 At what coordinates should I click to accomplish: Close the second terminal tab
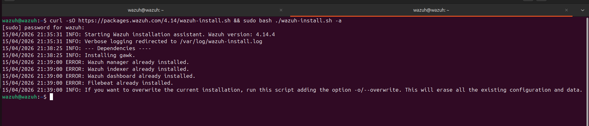566,10
